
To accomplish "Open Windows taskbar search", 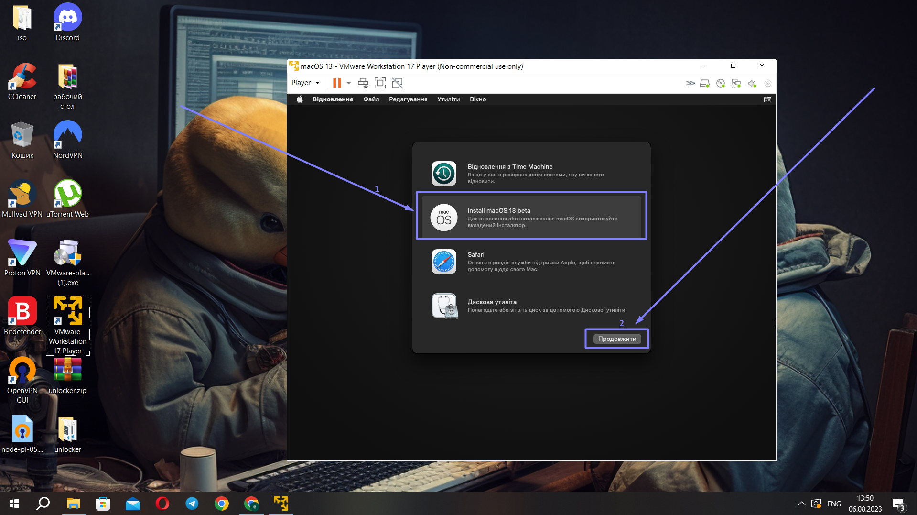I will pyautogui.click(x=43, y=504).
